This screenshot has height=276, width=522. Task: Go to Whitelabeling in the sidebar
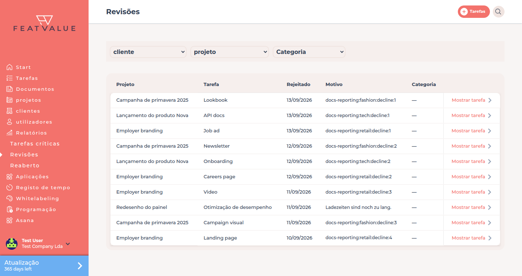pos(38,198)
